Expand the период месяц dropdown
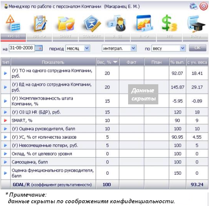 click(x=87, y=48)
